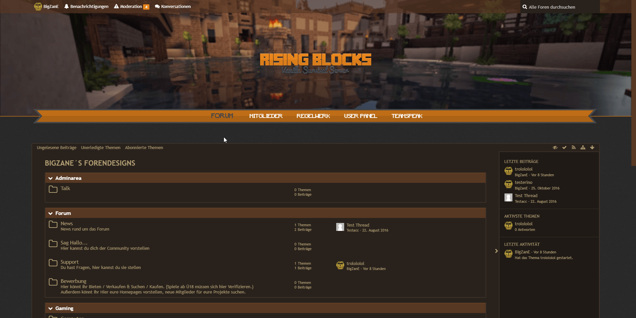The image size is (636, 318).
Task: Open the TEAMSPEAK navigation tab
Action: [407, 116]
